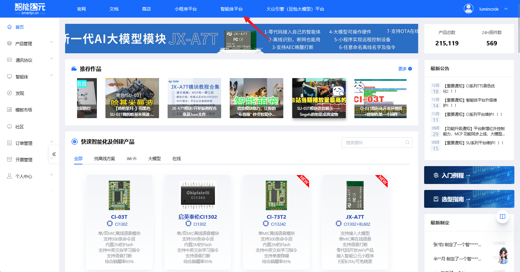Screen dimensions: 520x272
Task: Expand the 个人中心 menu chevron
Action: (x=52, y=175)
